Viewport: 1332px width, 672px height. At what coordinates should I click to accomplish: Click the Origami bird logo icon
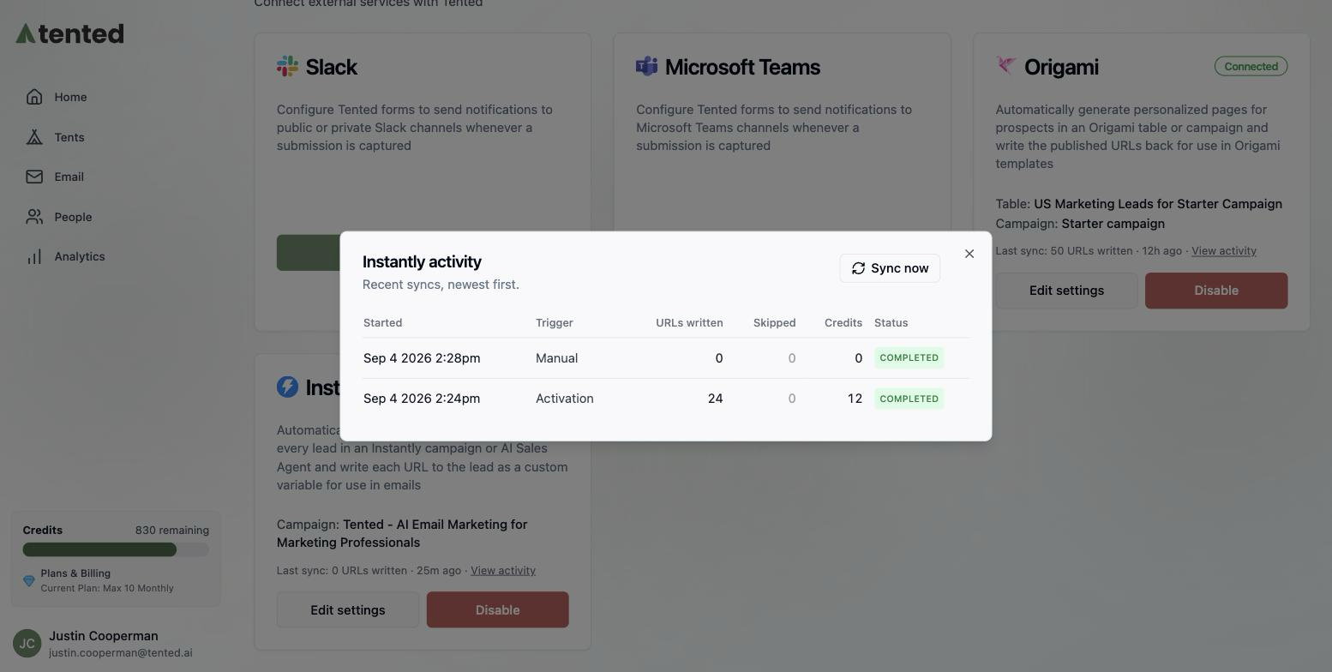[x=1006, y=66]
